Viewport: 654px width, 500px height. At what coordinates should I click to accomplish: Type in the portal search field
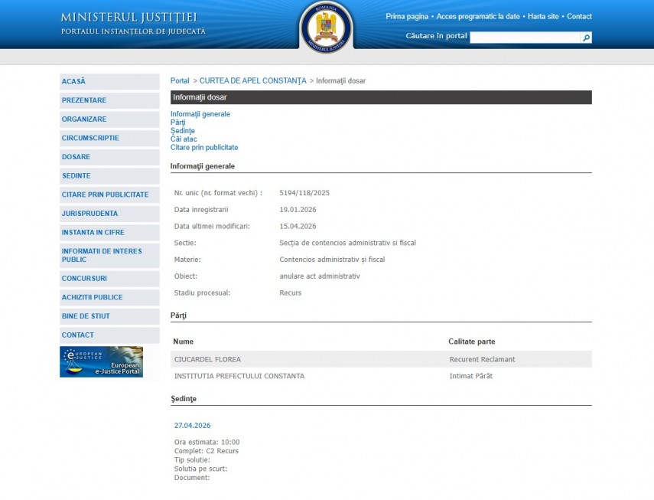point(525,37)
